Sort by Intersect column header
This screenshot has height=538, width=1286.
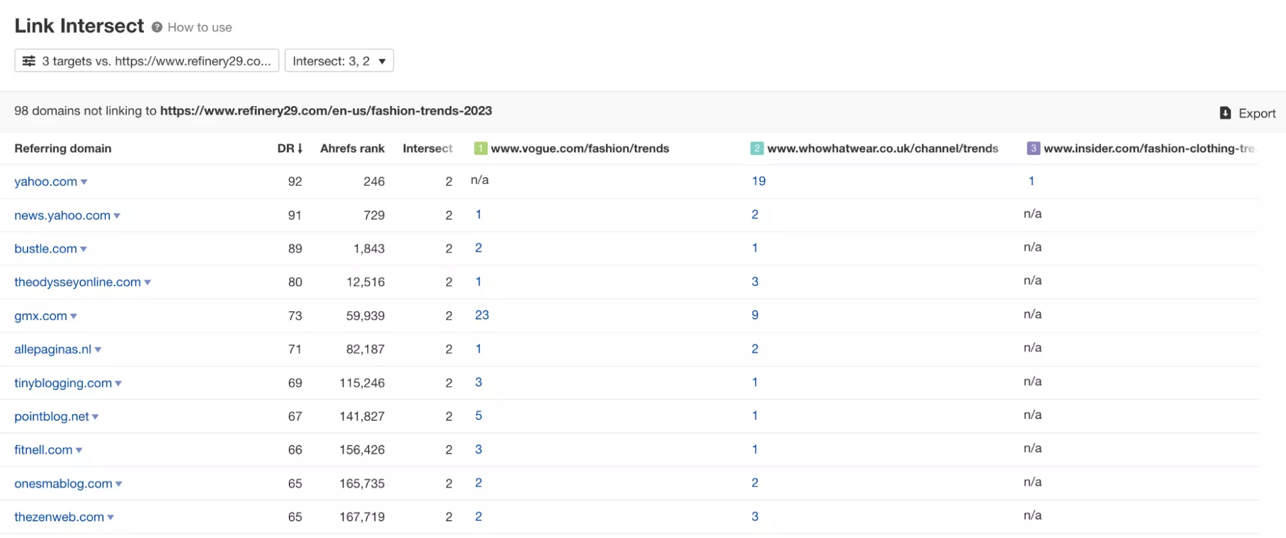427,148
